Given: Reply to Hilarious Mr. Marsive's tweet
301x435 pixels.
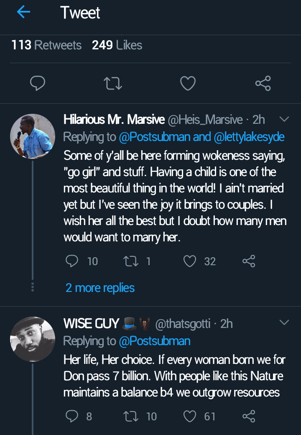Looking at the screenshot, I should (72, 261).
